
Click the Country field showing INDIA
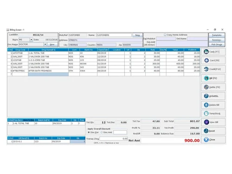coord(106,45)
